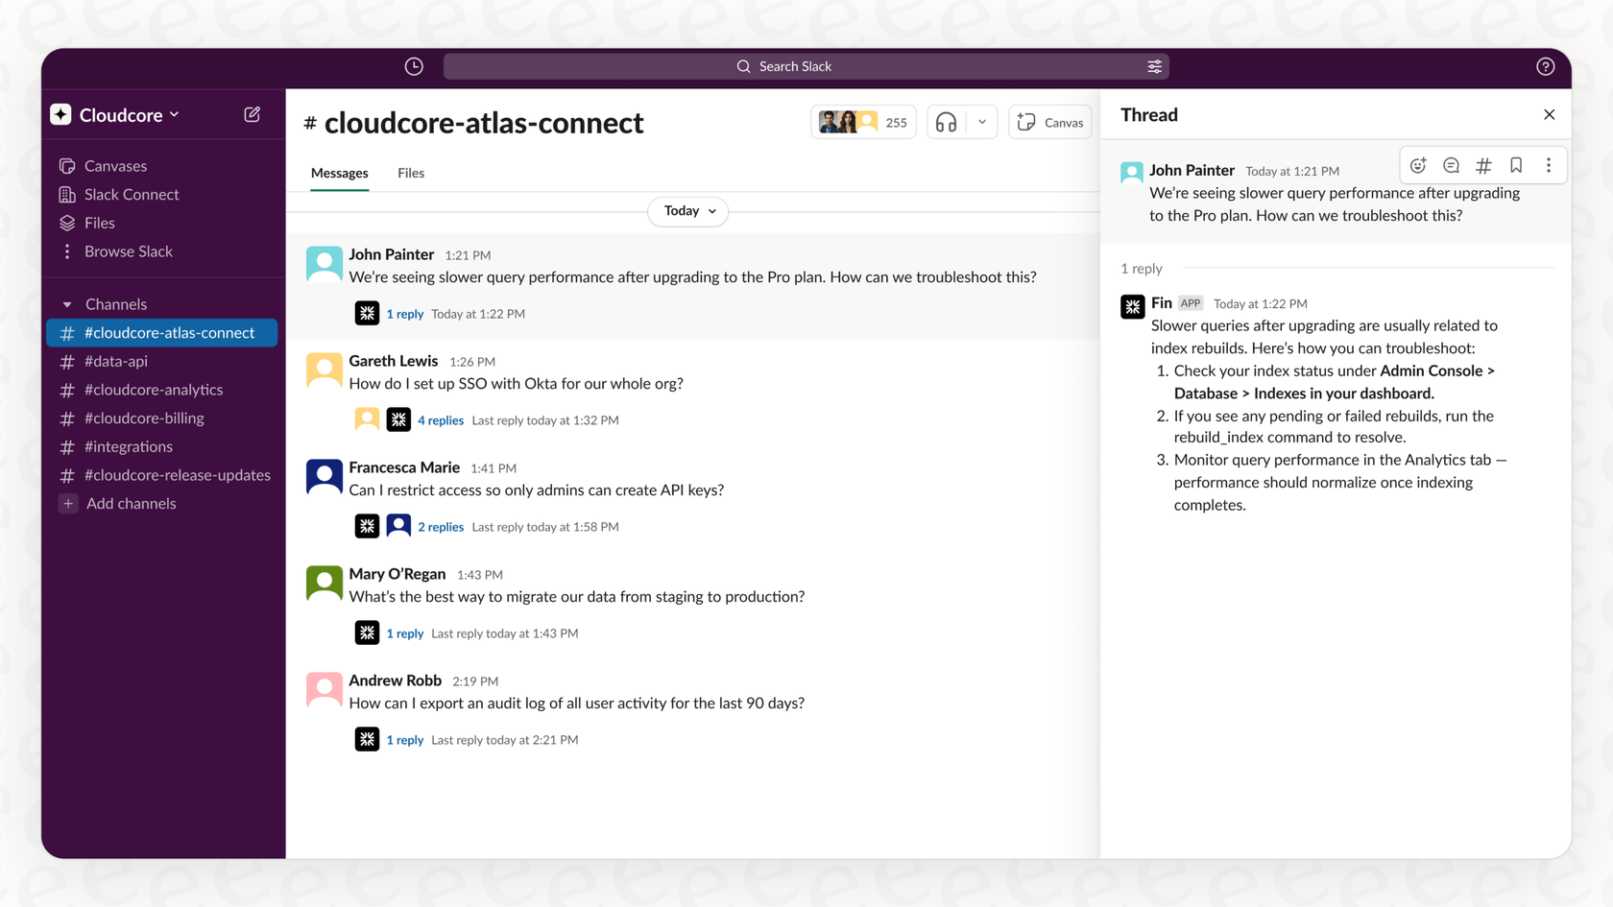Image resolution: width=1613 pixels, height=907 pixels.
Task: Select the #cloudcore-billing channel
Action: point(144,418)
